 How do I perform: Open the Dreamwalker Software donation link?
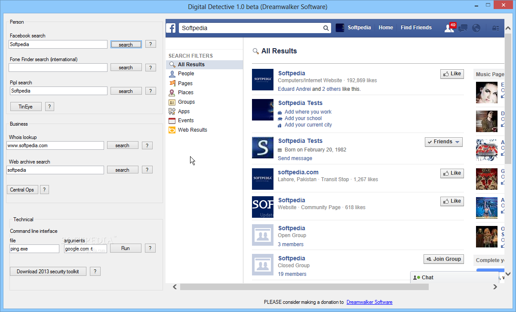369,302
